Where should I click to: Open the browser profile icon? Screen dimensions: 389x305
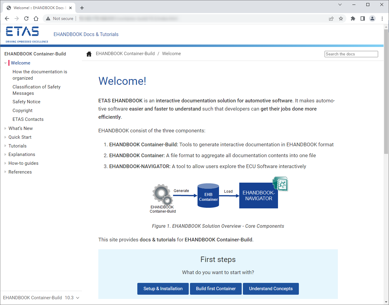coord(372,18)
